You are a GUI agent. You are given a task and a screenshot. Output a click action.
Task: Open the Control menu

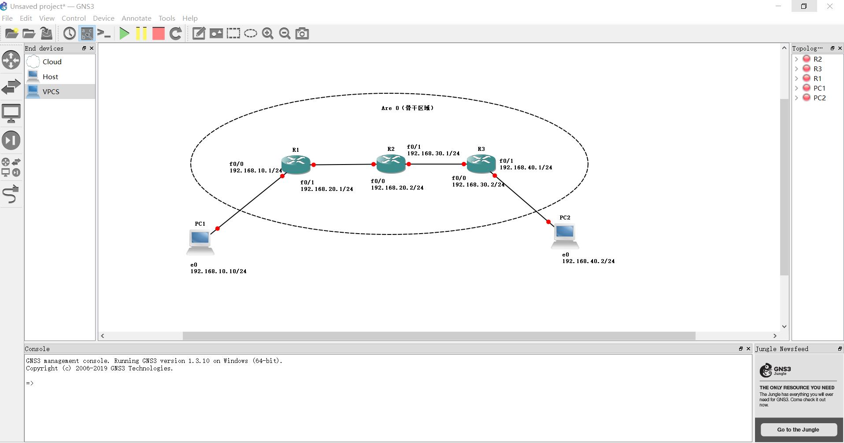[74, 18]
